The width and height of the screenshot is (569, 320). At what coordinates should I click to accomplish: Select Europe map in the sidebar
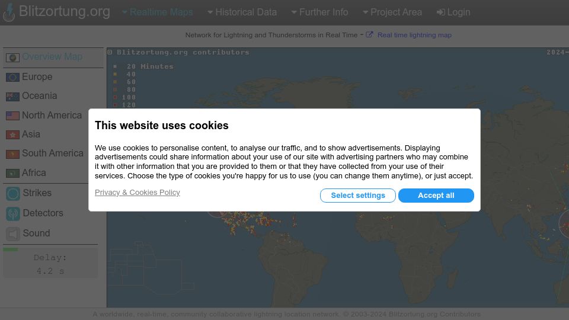(37, 77)
